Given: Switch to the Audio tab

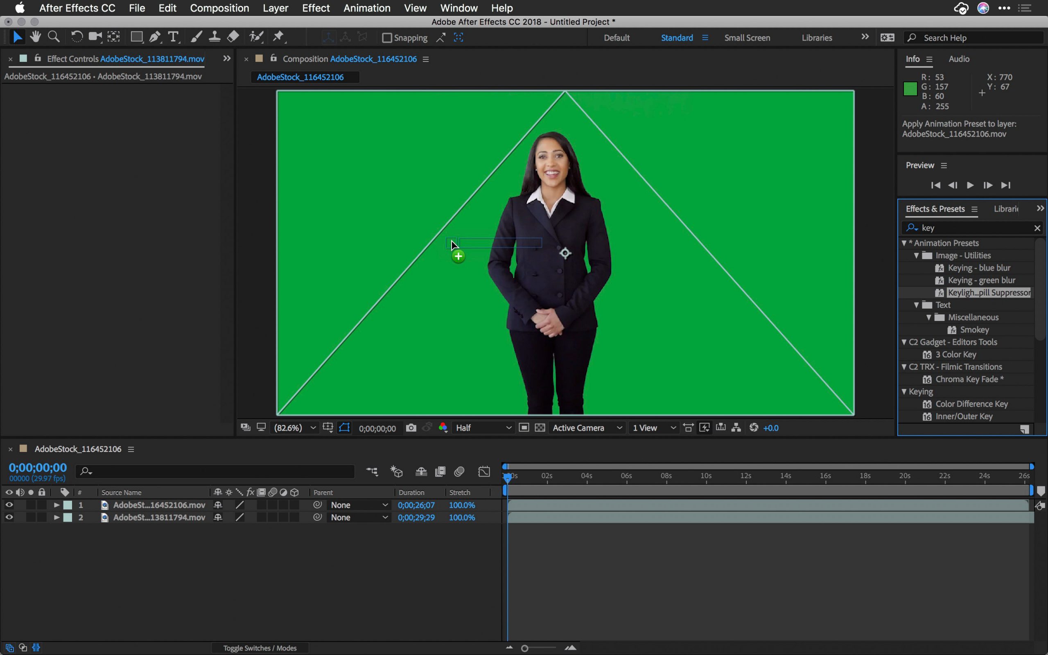Looking at the screenshot, I should [x=959, y=59].
